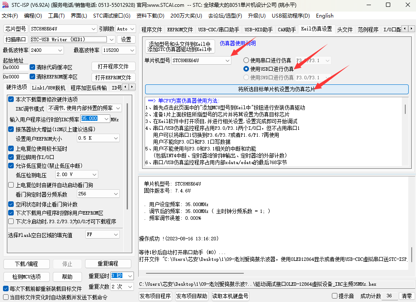Open the 编程(O) menu
Screen dimensions: 416x302
pos(33,15)
